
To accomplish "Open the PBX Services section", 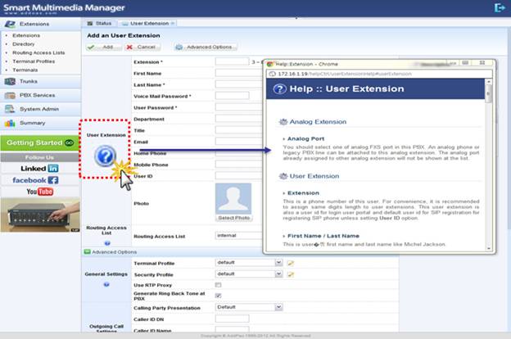I will [40, 95].
